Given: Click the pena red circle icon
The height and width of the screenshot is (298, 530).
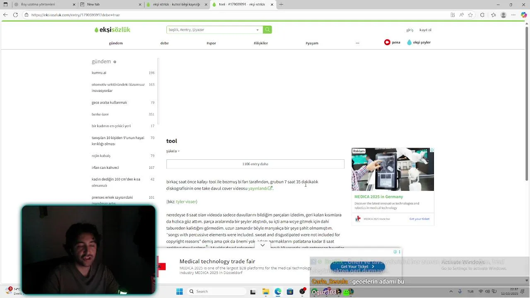Looking at the screenshot, I should coord(387,42).
